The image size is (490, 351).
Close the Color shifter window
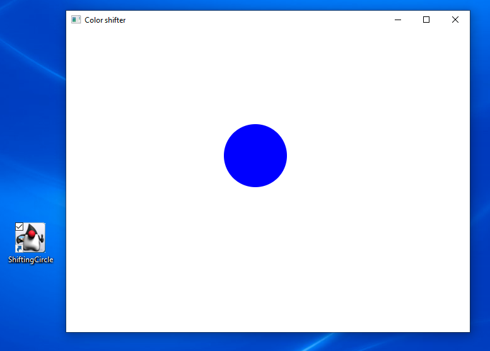click(455, 20)
